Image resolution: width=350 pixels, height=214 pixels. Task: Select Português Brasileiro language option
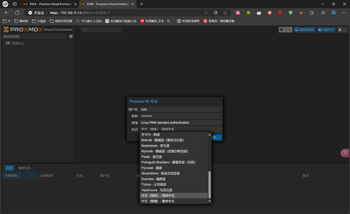(x=174, y=162)
